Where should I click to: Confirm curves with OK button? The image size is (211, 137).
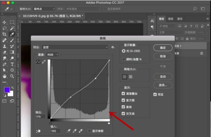[x=163, y=48]
